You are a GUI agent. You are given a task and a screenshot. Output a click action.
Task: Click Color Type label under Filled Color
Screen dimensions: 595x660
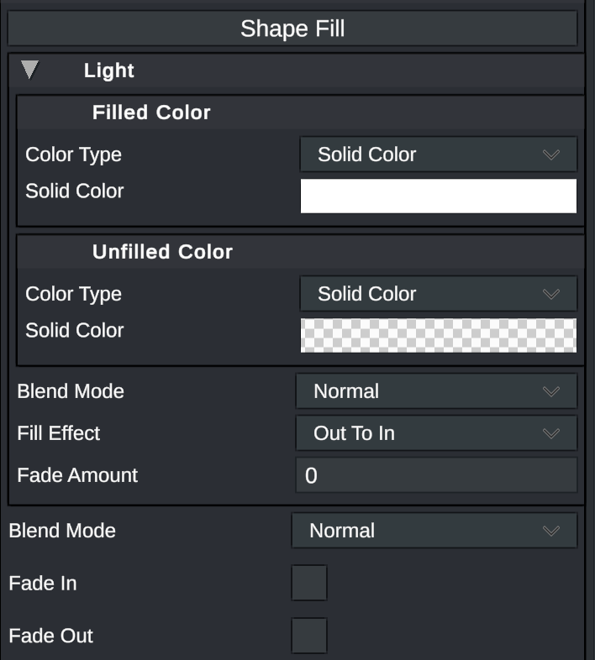pos(74,155)
